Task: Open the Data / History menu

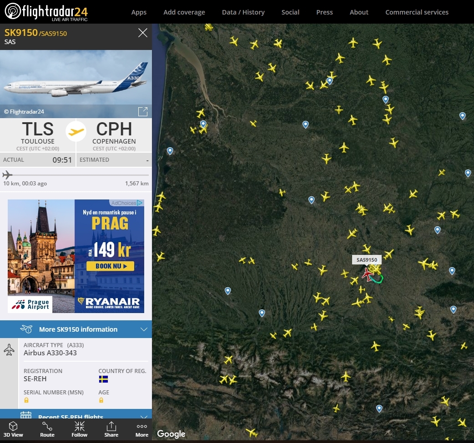Action: (x=243, y=12)
